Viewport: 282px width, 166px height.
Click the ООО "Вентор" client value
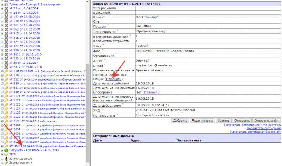pyautogui.click(x=147, y=17)
